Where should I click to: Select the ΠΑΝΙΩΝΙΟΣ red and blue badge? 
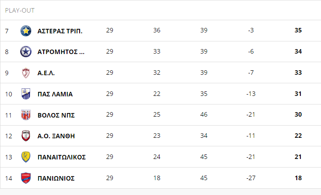26,178
